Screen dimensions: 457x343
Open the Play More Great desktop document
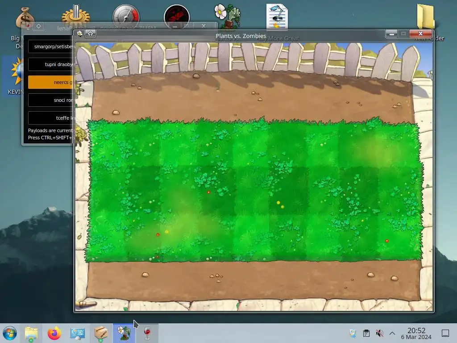pos(277,17)
